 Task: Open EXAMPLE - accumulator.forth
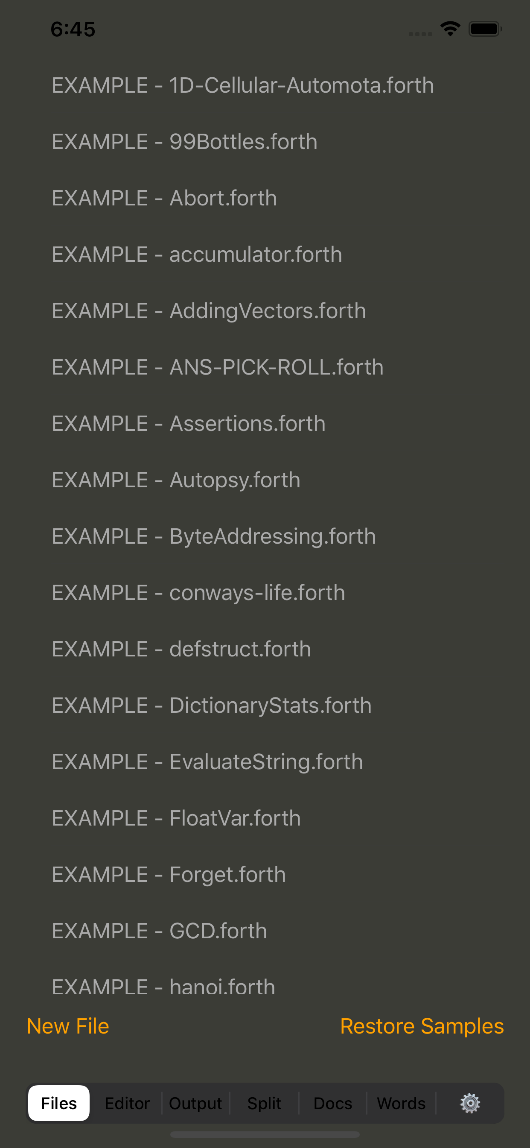click(x=196, y=254)
